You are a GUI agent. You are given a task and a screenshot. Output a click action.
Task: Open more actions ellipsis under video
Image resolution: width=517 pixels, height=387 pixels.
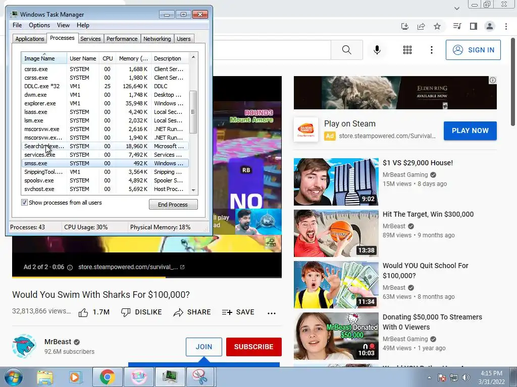click(x=271, y=313)
